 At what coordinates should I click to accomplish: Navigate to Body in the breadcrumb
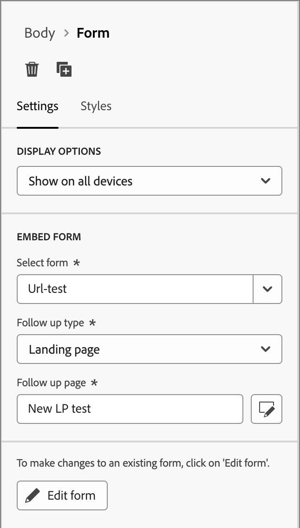click(x=39, y=33)
